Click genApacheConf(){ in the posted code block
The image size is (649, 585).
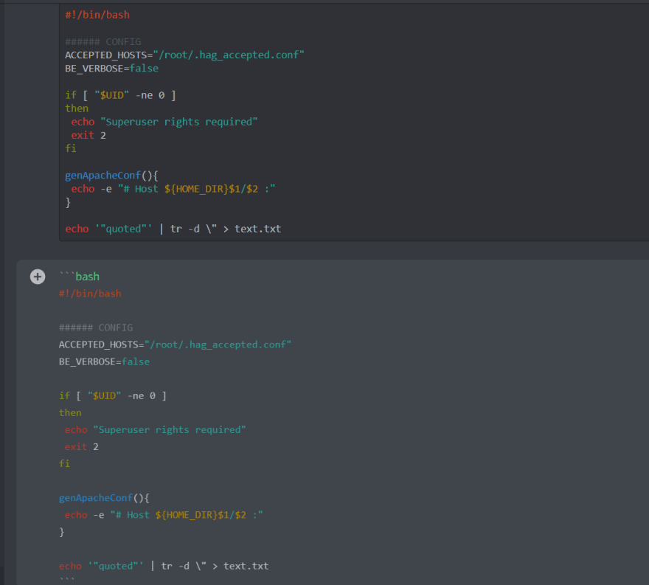(x=111, y=176)
